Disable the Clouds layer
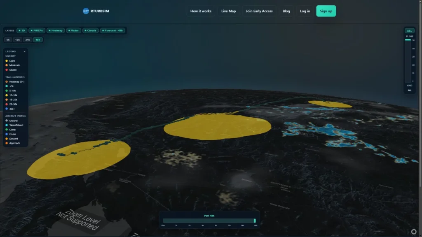The height and width of the screenshot is (237, 422). 90,30
